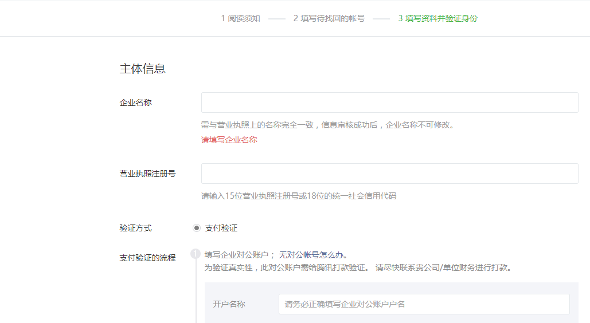Viewport: 590px width, 323px height.
Task: Click the 营业执照注册号 input field
Action: tap(389, 174)
